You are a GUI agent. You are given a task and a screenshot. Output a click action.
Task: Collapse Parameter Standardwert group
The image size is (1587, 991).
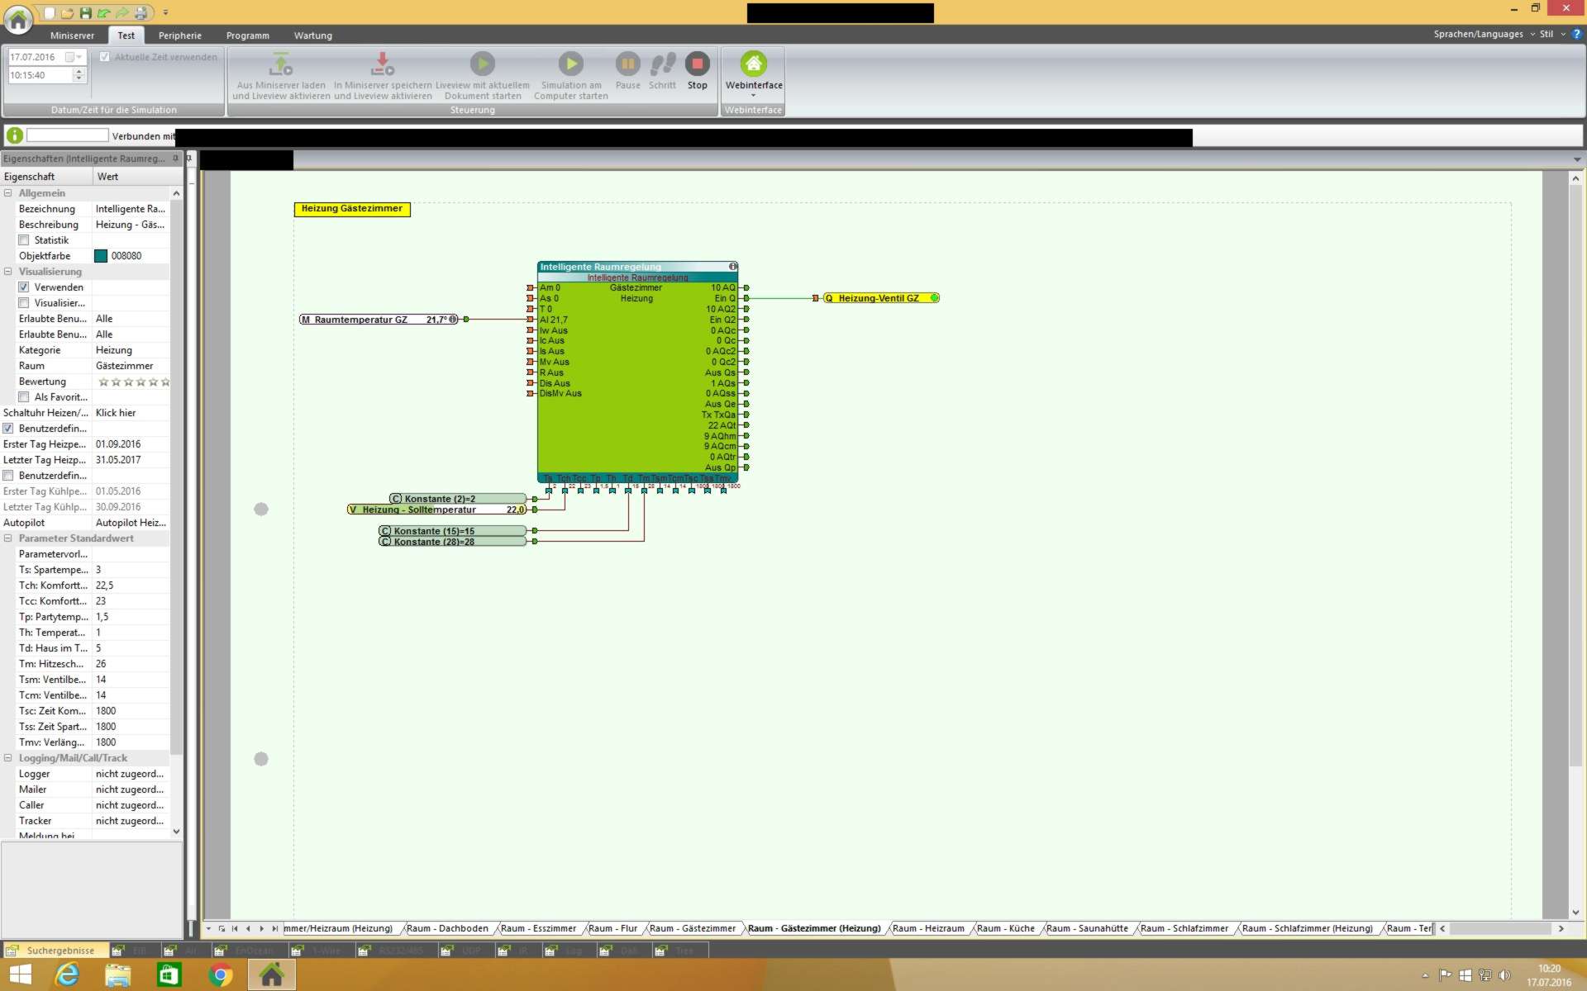tap(8, 538)
